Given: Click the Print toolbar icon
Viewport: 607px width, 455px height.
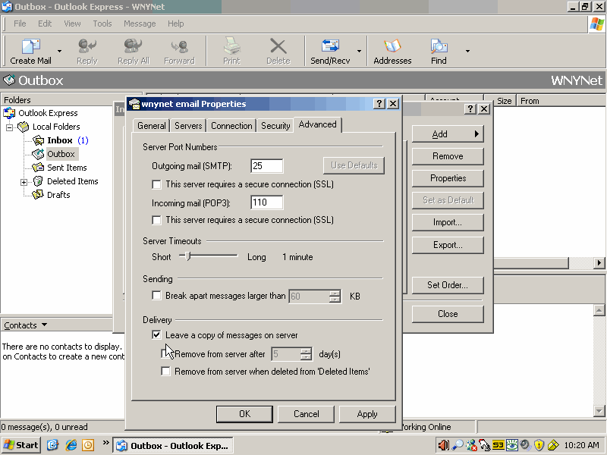Looking at the screenshot, I should (231, 46).
